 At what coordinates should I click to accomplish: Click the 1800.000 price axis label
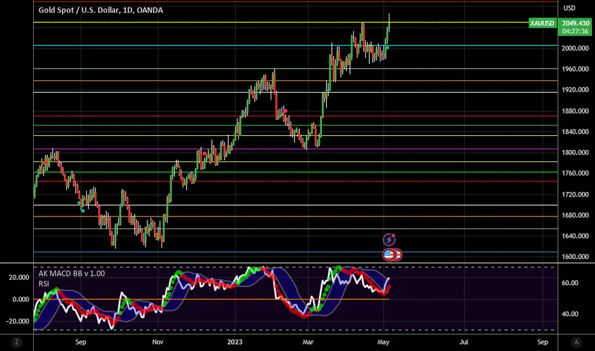pos(575,153)
